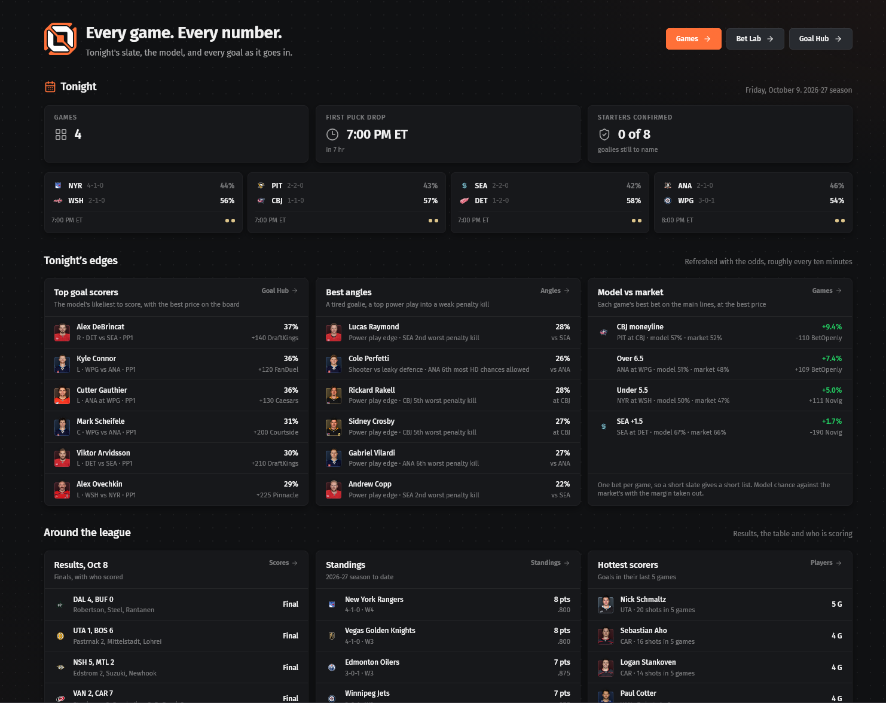Click the ANA Ducks team logo
The height and width of the screenshot is (703, 886).
(668, 186)
